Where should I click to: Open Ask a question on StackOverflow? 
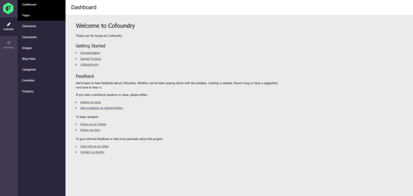click(102, 108)
